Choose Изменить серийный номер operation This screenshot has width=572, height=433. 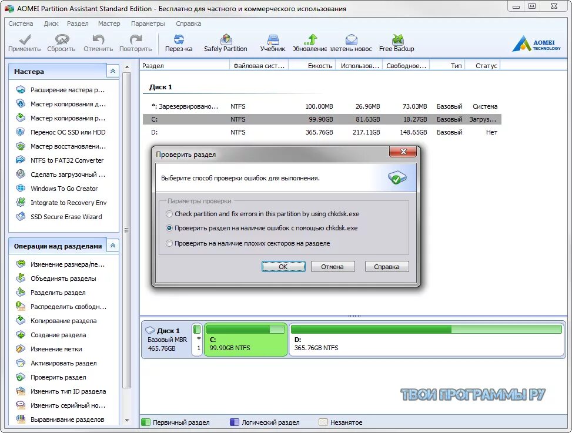click(61, 405)
